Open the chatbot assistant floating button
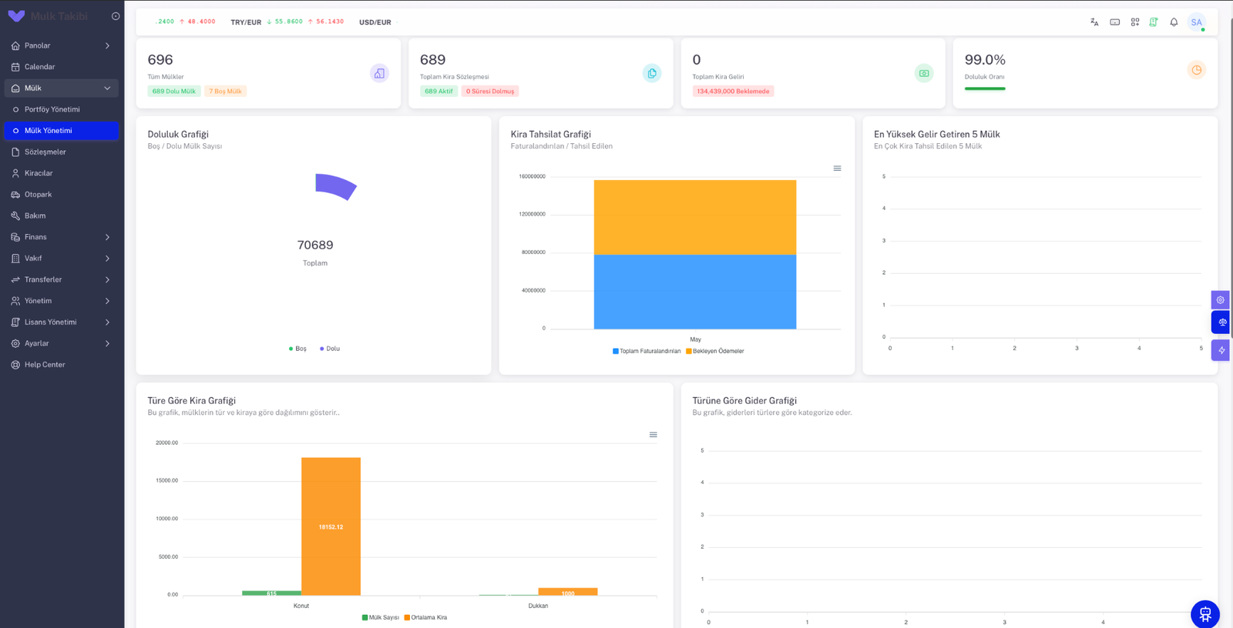Screen dimensions: 1233x628 pyautogui.click(x=1205, y=614)
